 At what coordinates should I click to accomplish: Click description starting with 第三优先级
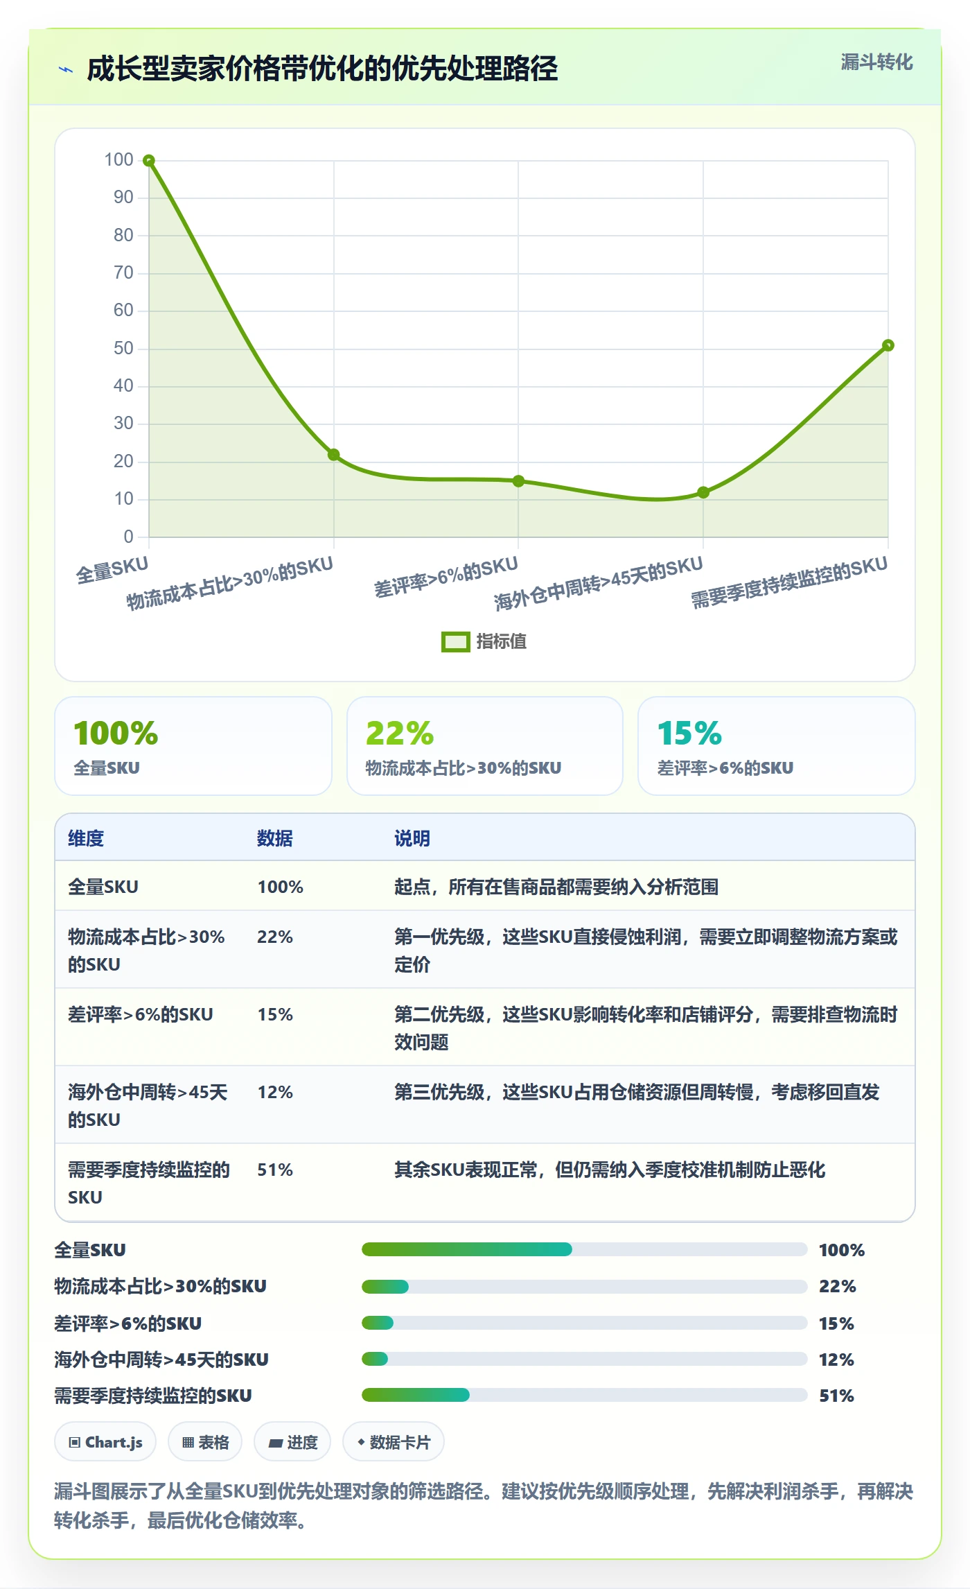(x=637, y=1092)
